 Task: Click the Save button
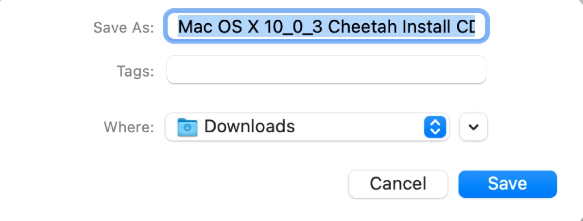(507, 184)
